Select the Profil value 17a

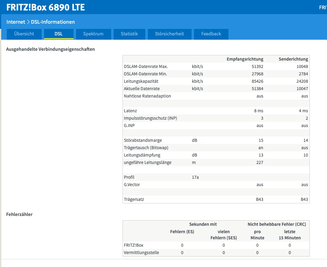coord(195,177)
